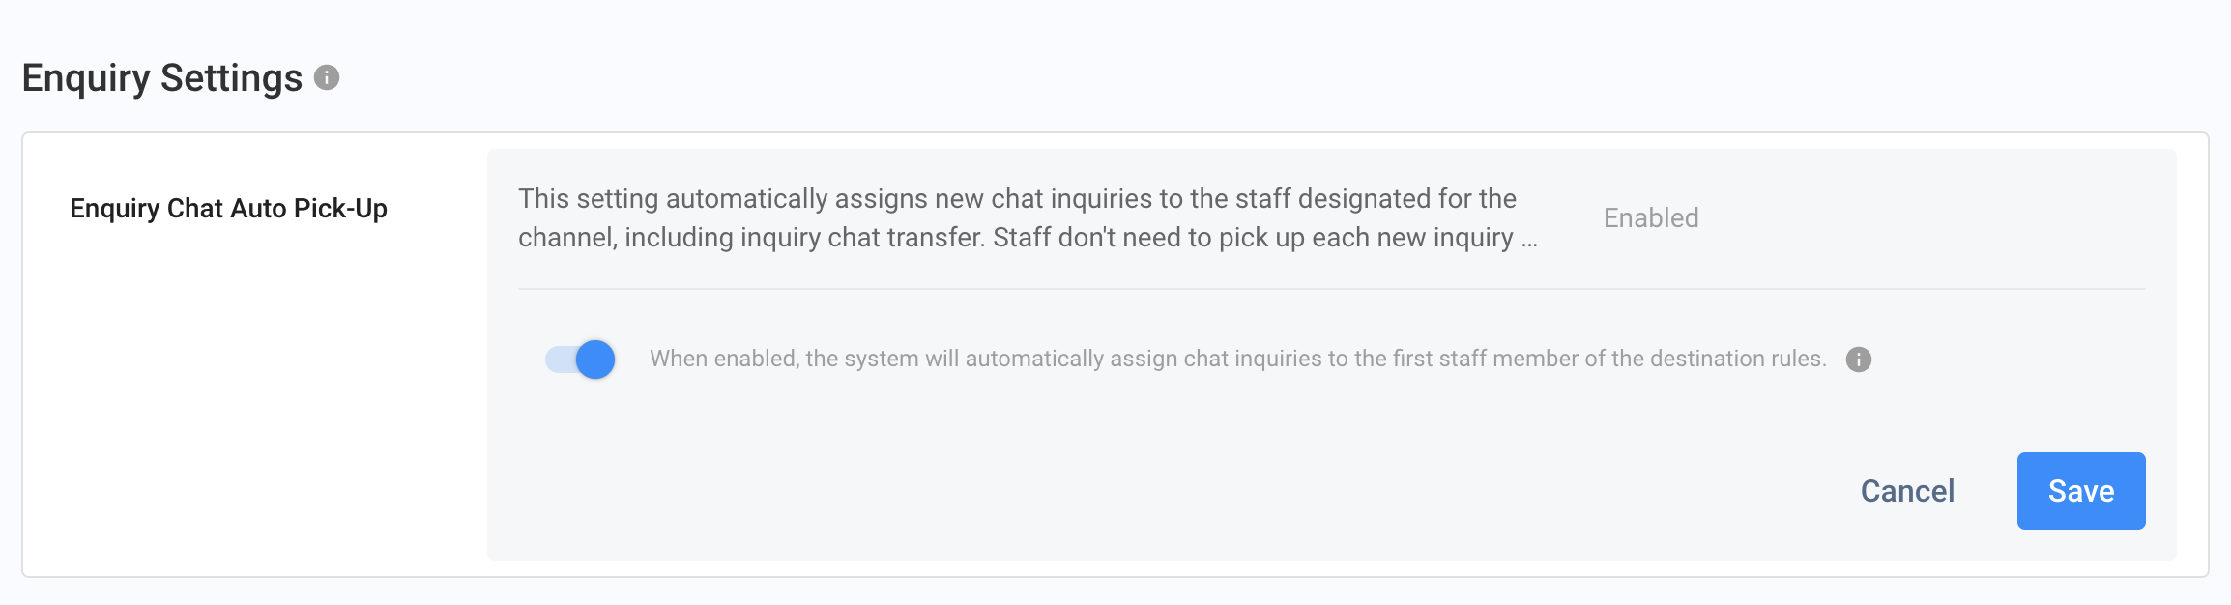The height and width of the screenshot is (605, 2231).
Task: Click the ellipsis ending the truncated description
Action: click(x=1528, y=240)
